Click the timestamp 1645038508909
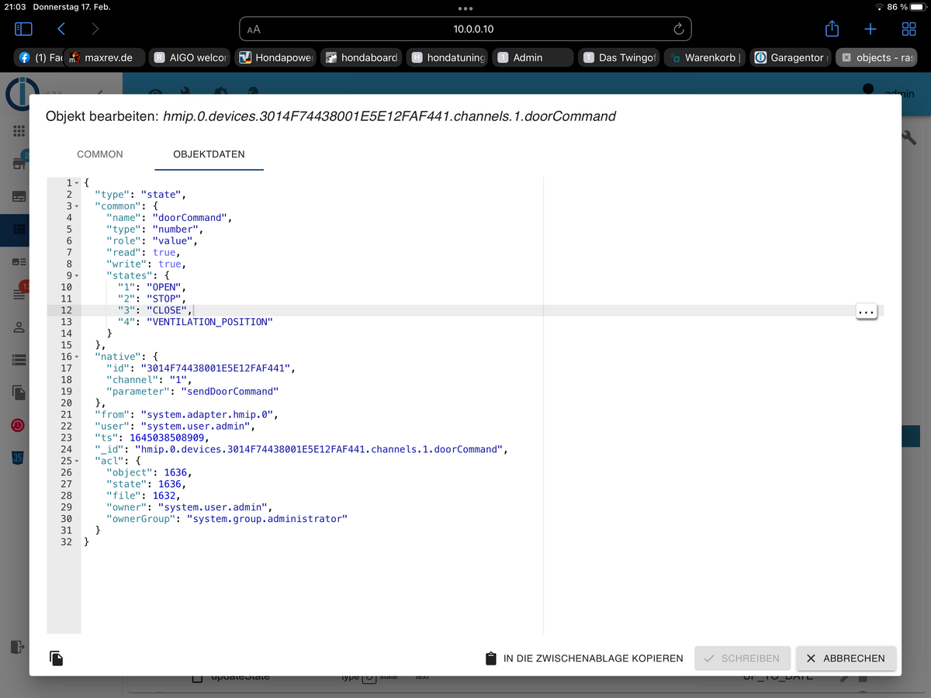Viewport: 931px width, 698px height. pyautogui.click(x=167, y=437)
